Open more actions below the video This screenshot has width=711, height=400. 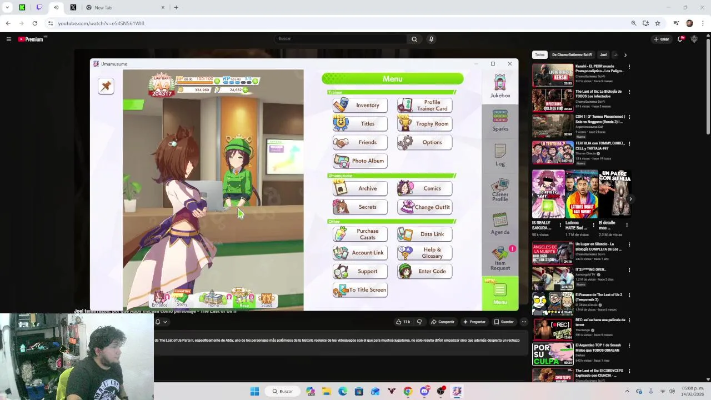coord(524,322)
